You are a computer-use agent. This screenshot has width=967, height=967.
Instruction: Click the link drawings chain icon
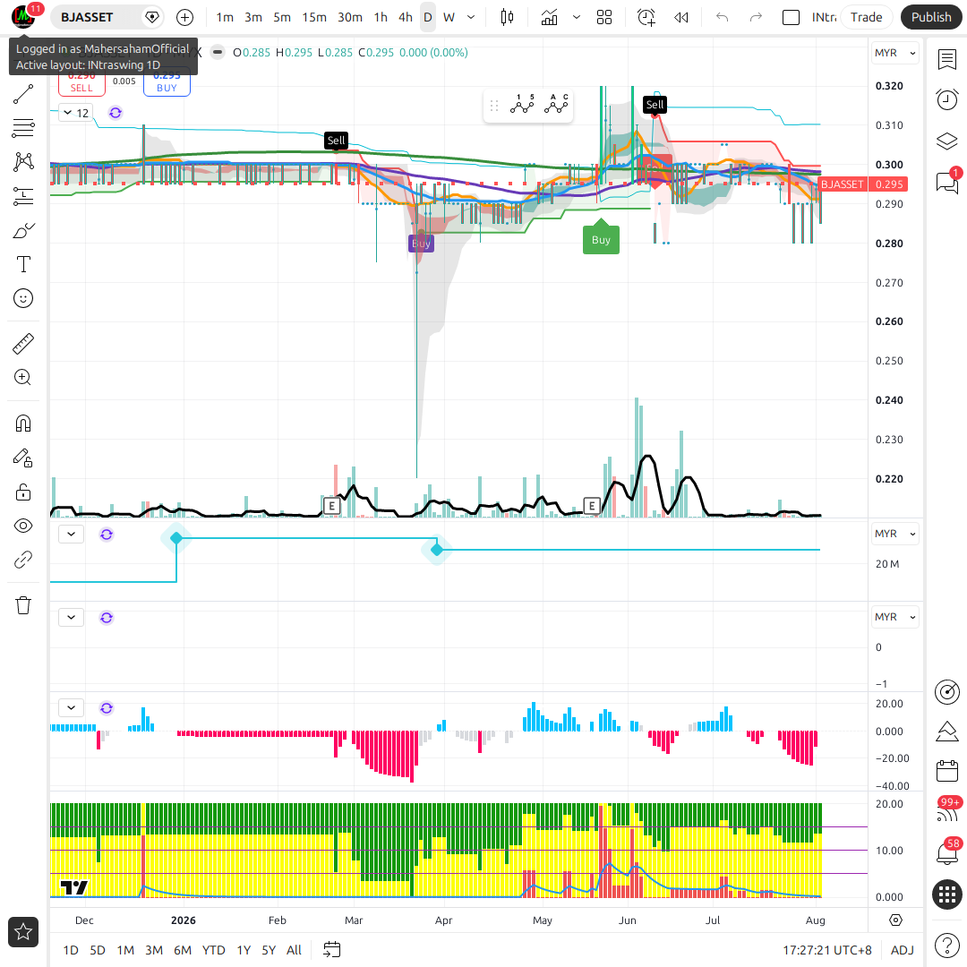(23, 560)
